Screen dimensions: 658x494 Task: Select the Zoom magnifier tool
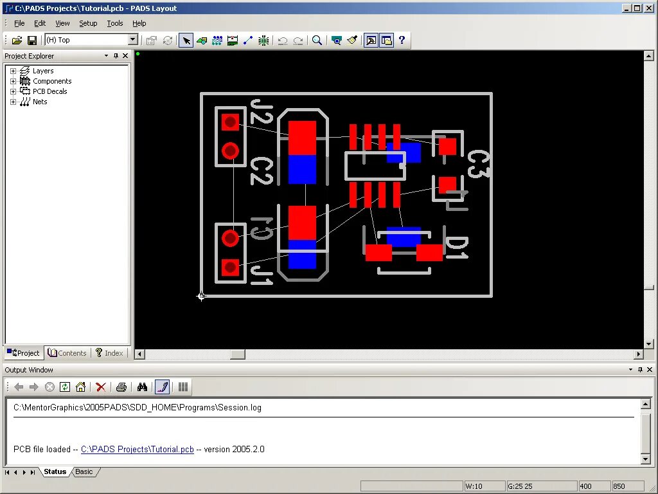[x=317, y=41]
